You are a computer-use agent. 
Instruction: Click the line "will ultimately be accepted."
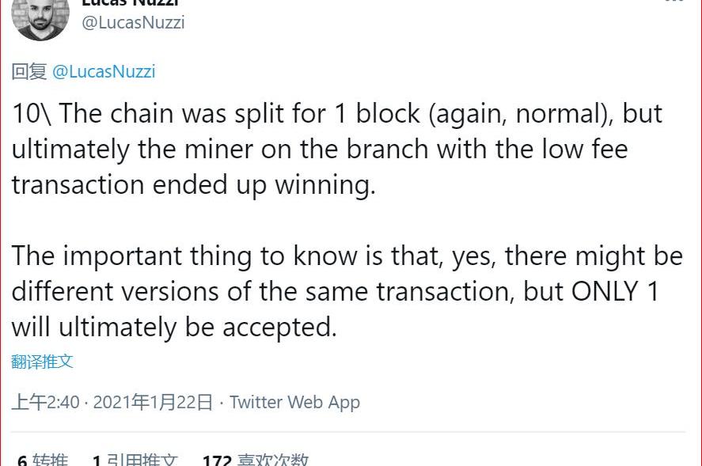point(173,328)
